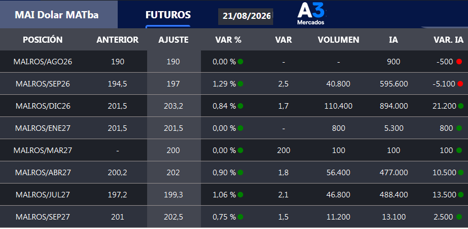Open the 21/08/2026 date field
This screenshot has width=468, height=229.
[245, 17]
